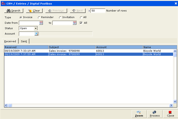Image resolution: width=178 pixels, height=119 pixels.
Task: Click the date 'to' input field
Action: point(63,23)
